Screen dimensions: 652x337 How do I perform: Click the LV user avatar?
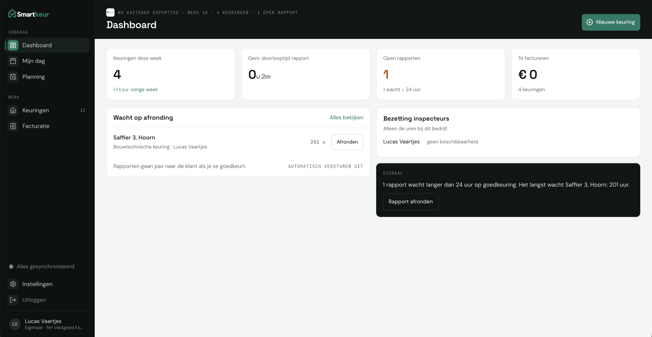(15, 324)
